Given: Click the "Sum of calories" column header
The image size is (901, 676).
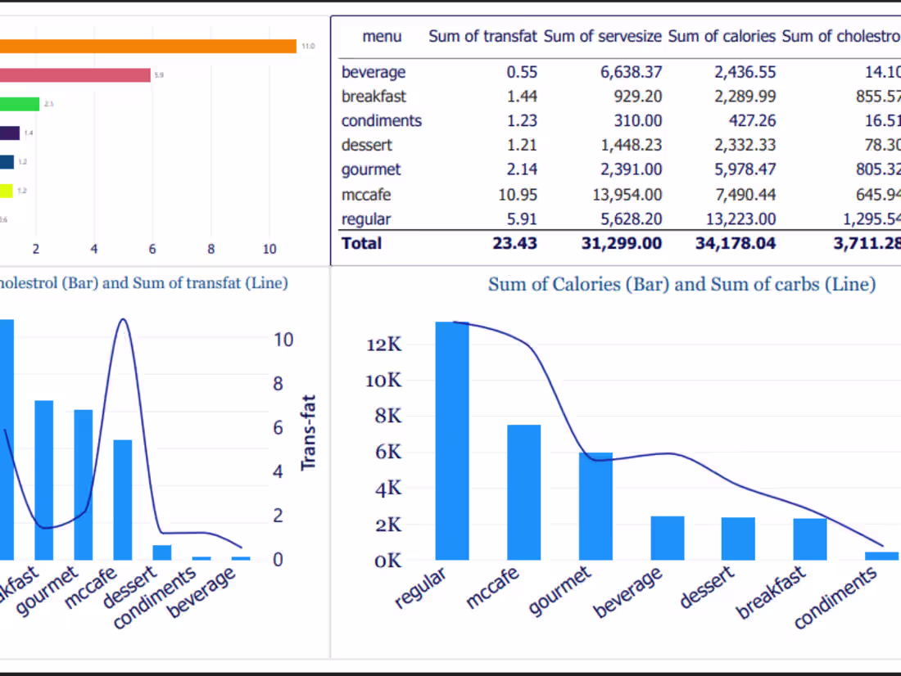Looking at the screenshot, I should (x=722, y=37).
